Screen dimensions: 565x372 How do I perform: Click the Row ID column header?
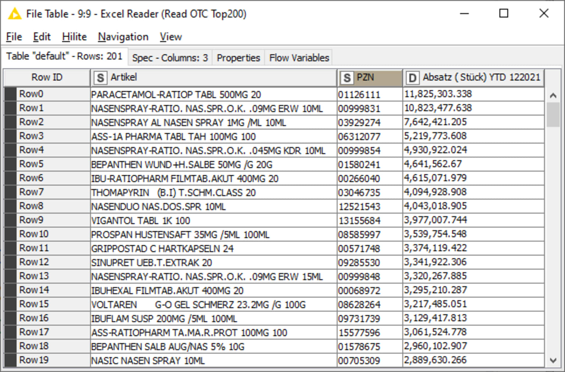[47, 78]
